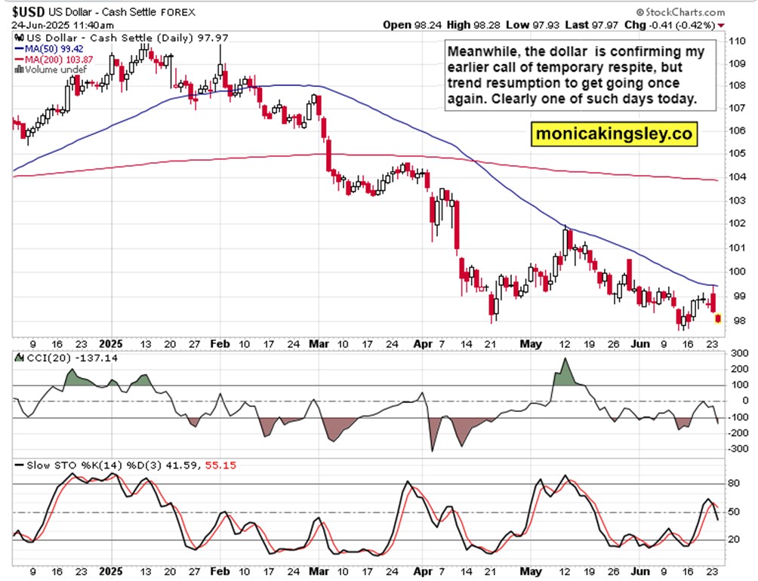Click the 24-Jun-2025 11:40am timestamp
The width and height of the screenshot is (758, 581).
point(63,25)
